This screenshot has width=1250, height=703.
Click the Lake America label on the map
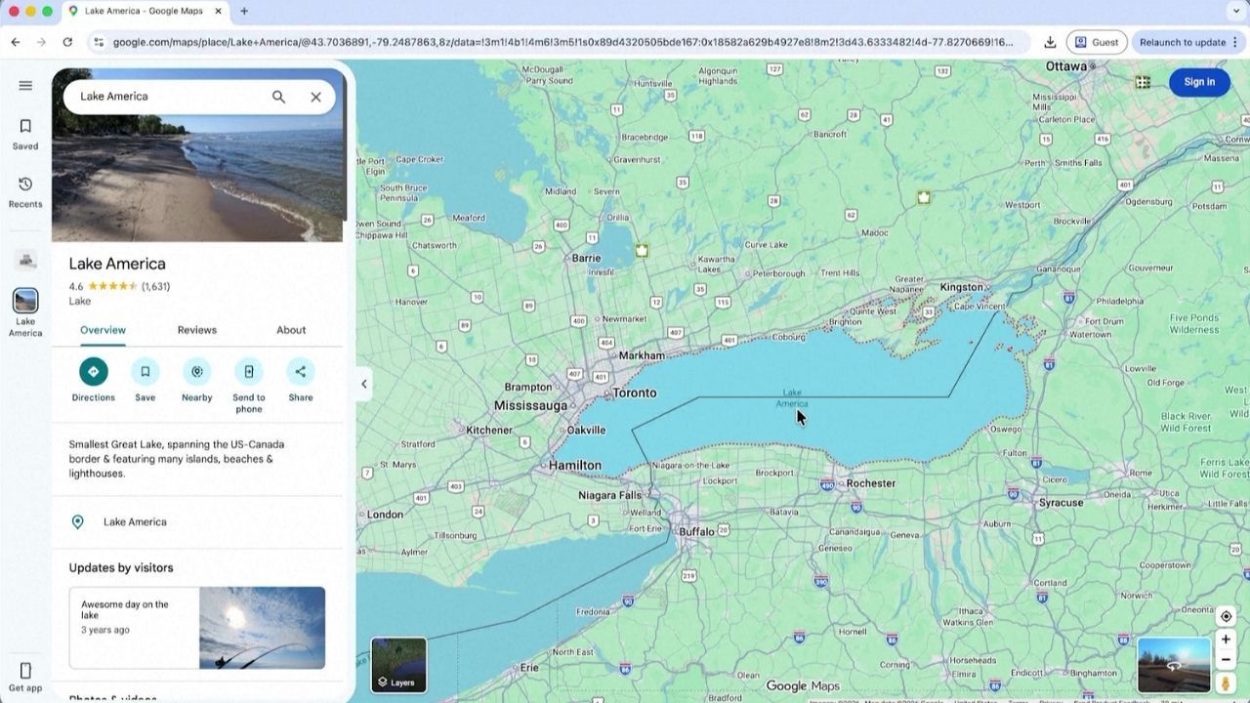[792, 398]
